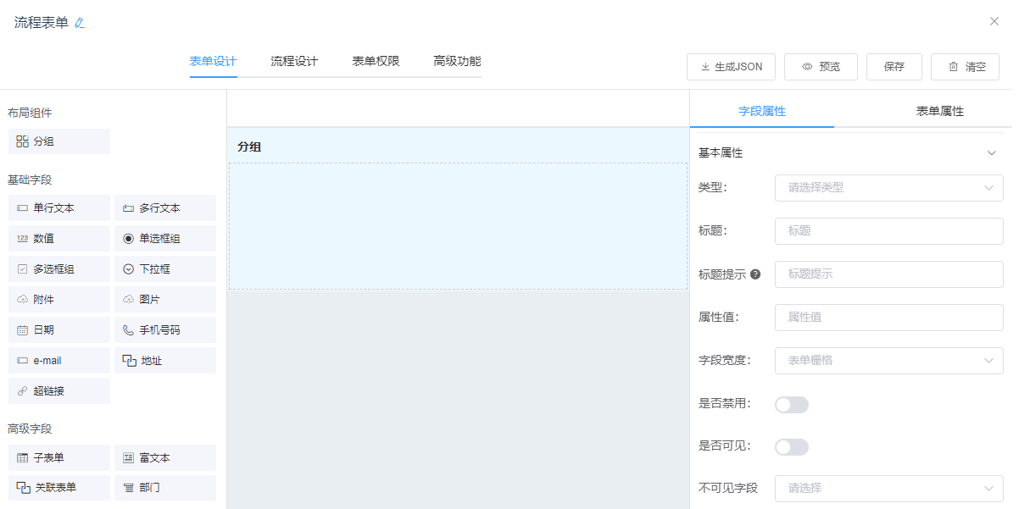Choose the 单选框组 radio icon

click(x=129, y=239)
